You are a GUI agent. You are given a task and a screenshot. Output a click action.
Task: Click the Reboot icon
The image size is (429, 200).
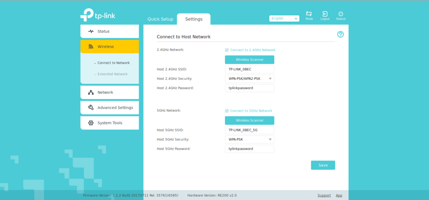click(x=341, y=14)
